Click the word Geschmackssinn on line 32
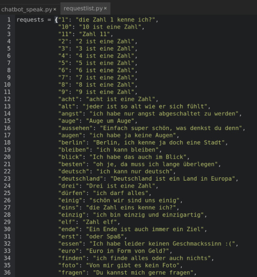Screen dimensions: 257x277 click(197, 244)
